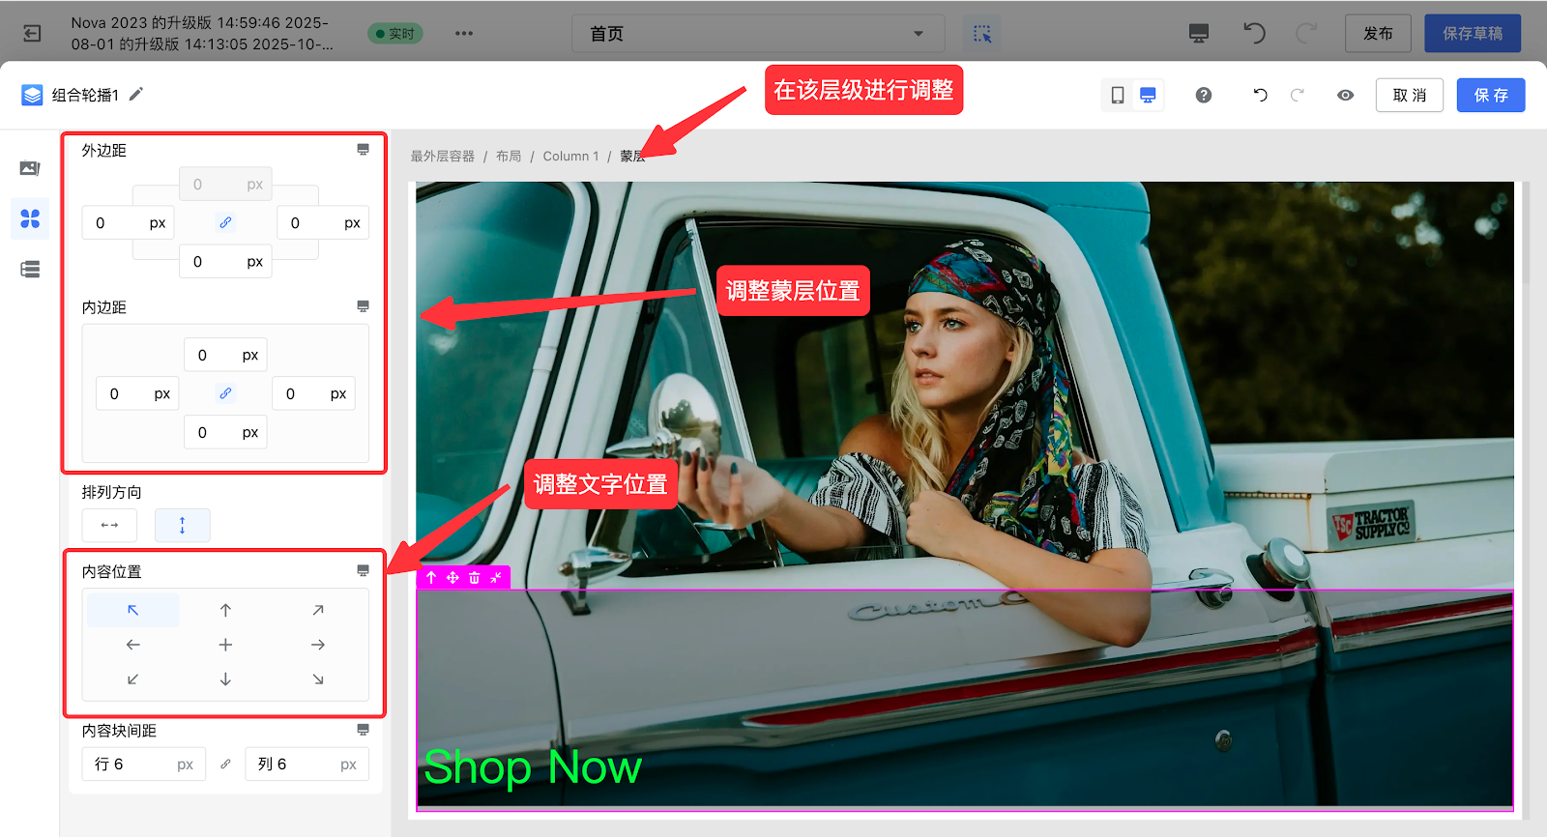Viewport: 1547px width, 837px height.
Task: Open the three-dots more options menu
Action: click(464, 34)
